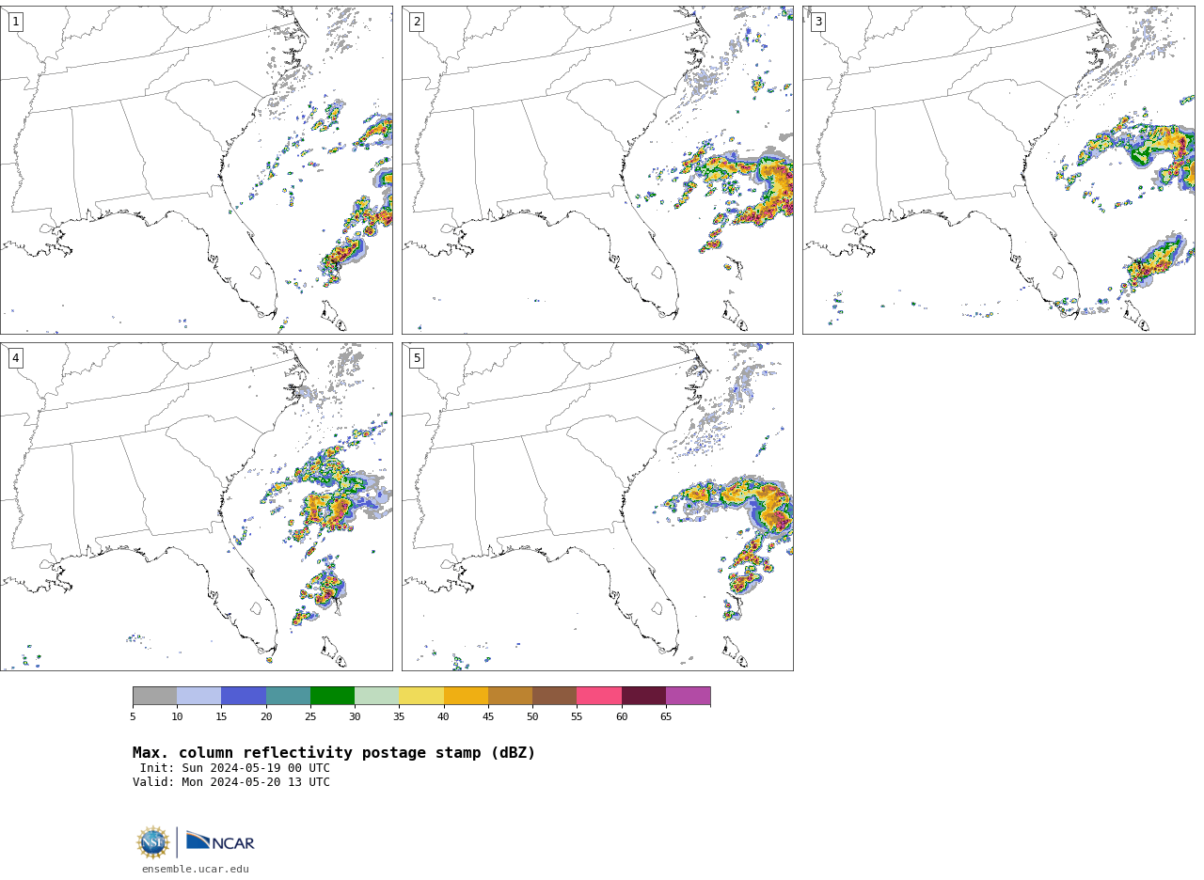Click the number label 4 on fourth panel

[15, 358]
